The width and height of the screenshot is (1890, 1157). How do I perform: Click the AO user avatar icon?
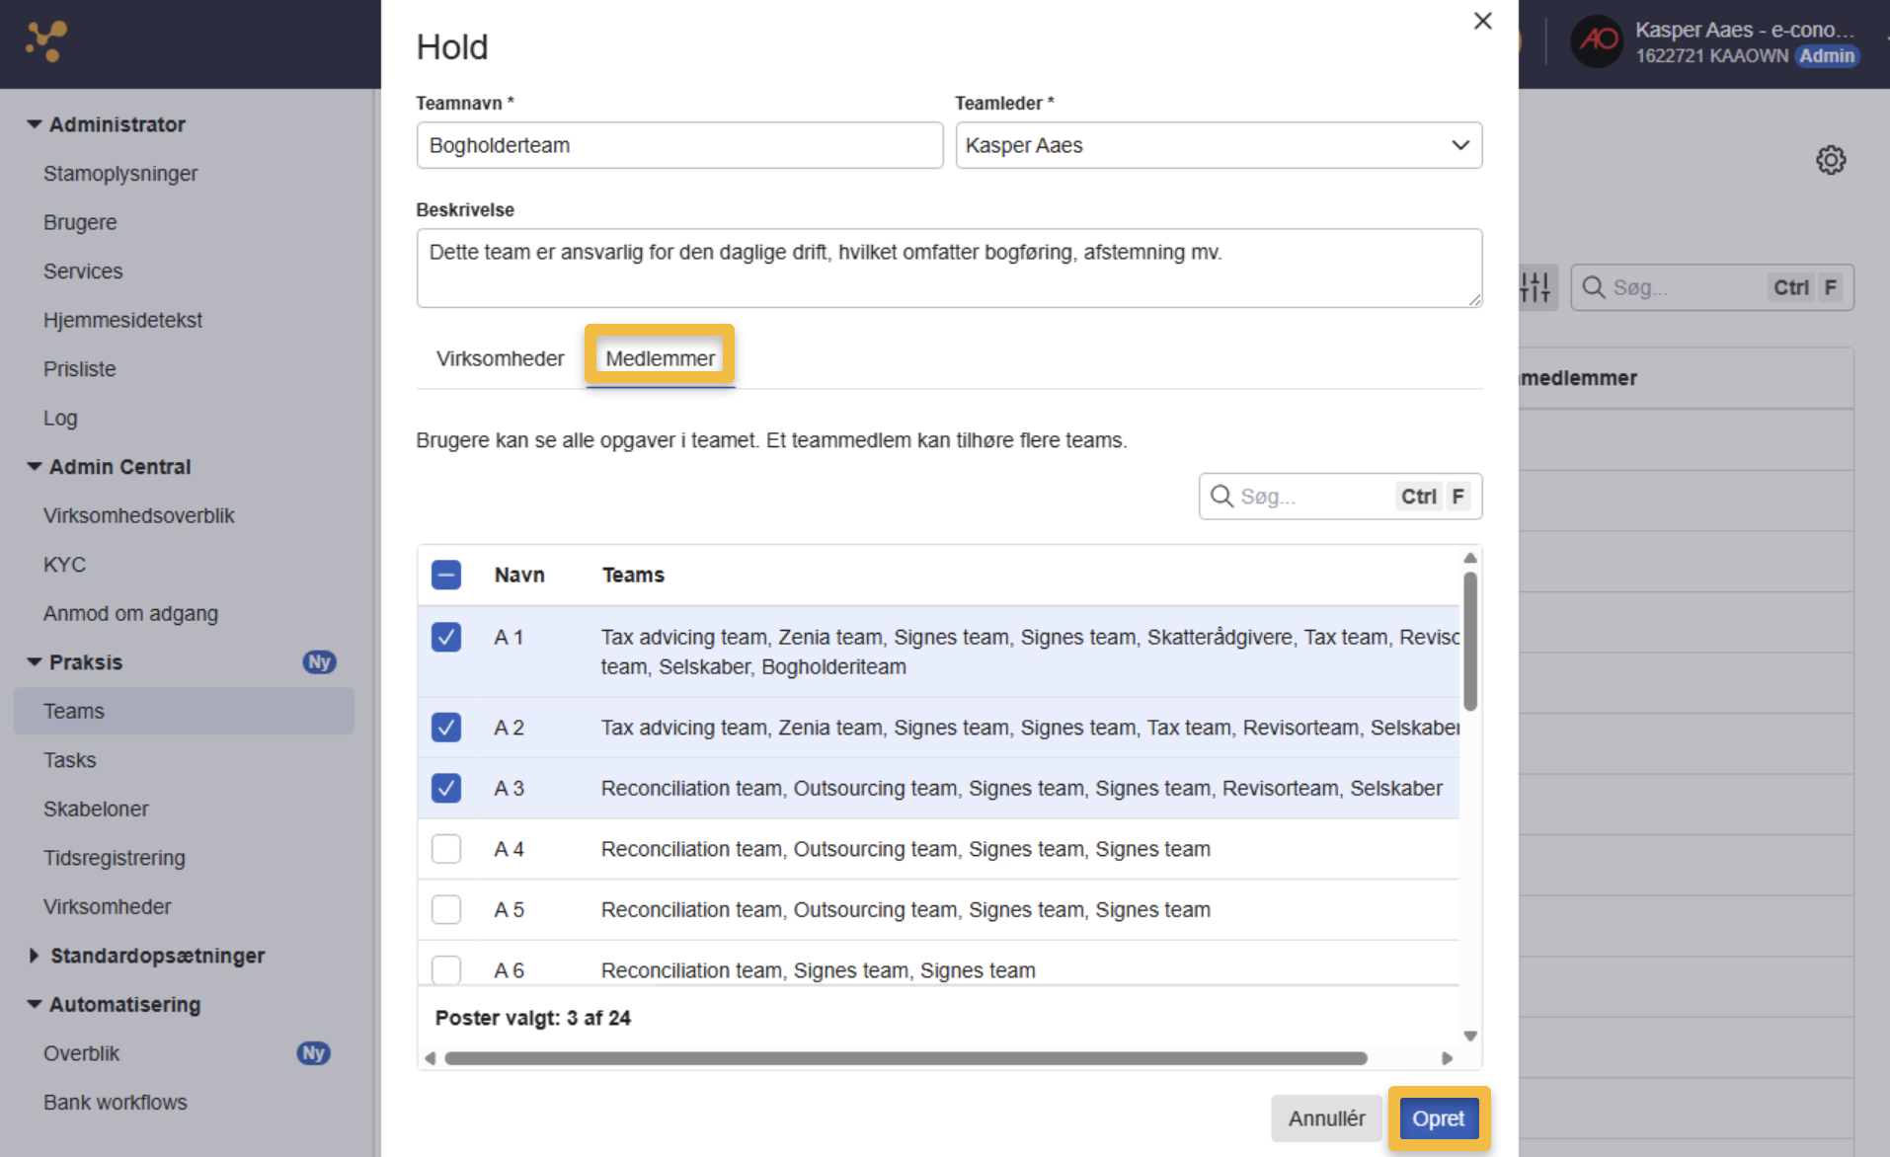coord(1597,41)
